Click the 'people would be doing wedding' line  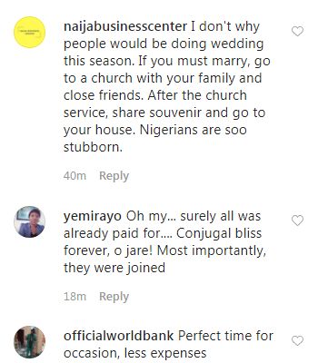[x=164, y=44]
